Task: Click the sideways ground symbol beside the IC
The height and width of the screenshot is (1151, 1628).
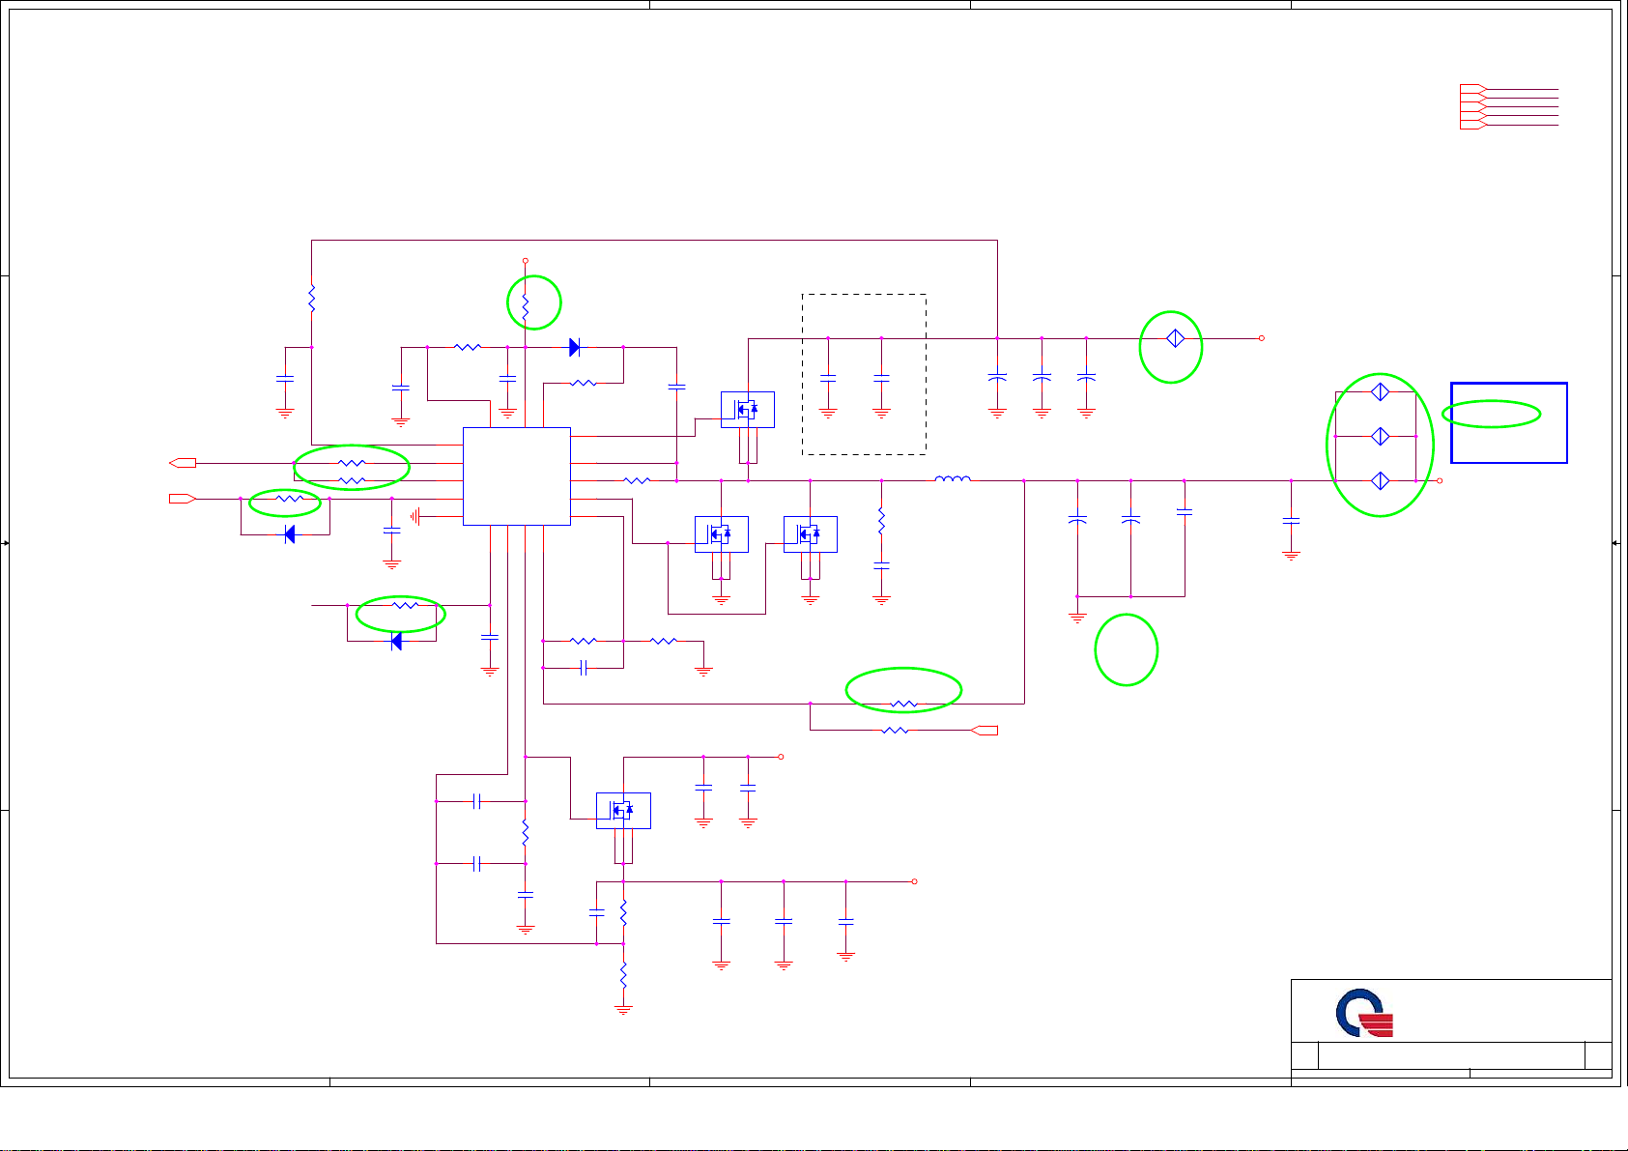Action: click(x=415, y=517)
